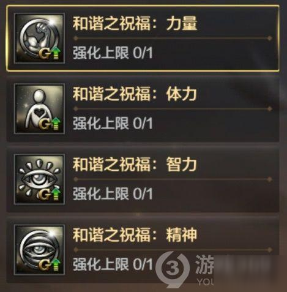The width and height of the screenshot is (287, 292).
Task: Click 强化上限 0/1 under 力量
Action: pyautogui.click(x=113, y=53)
